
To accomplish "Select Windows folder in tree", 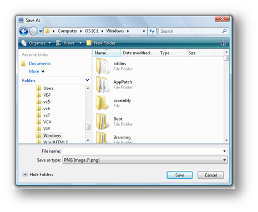I will pyautogui.click(x=52, y=136).
